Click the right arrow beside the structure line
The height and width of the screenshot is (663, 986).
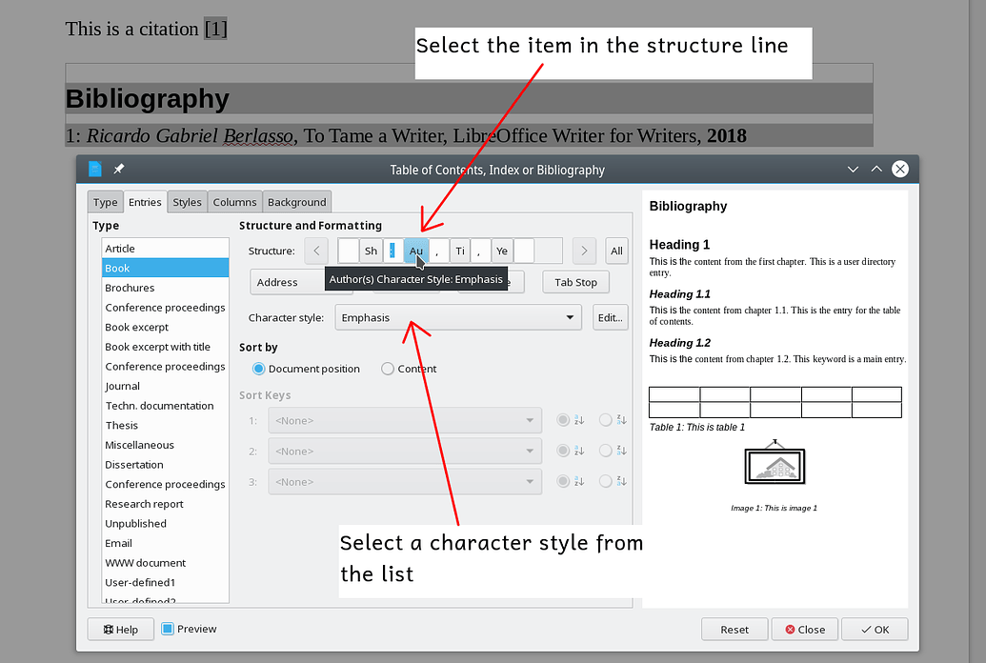coord(583,251)
